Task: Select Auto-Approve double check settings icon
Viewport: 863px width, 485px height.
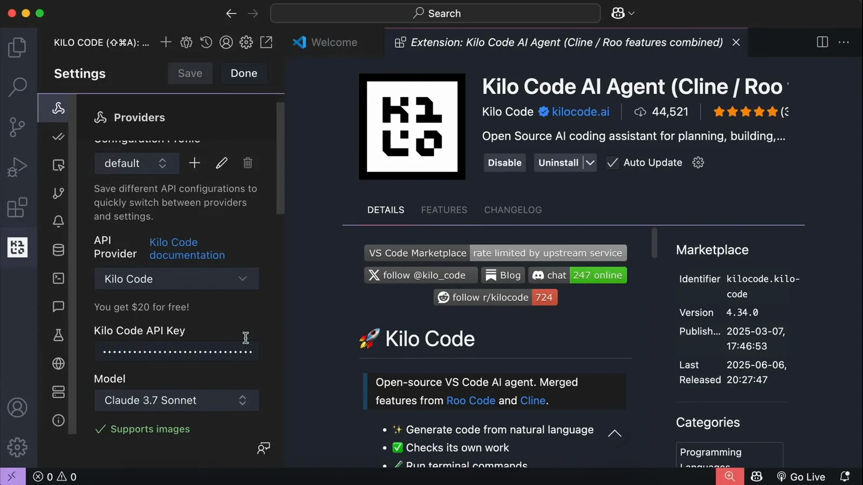Action: [58, 136]
